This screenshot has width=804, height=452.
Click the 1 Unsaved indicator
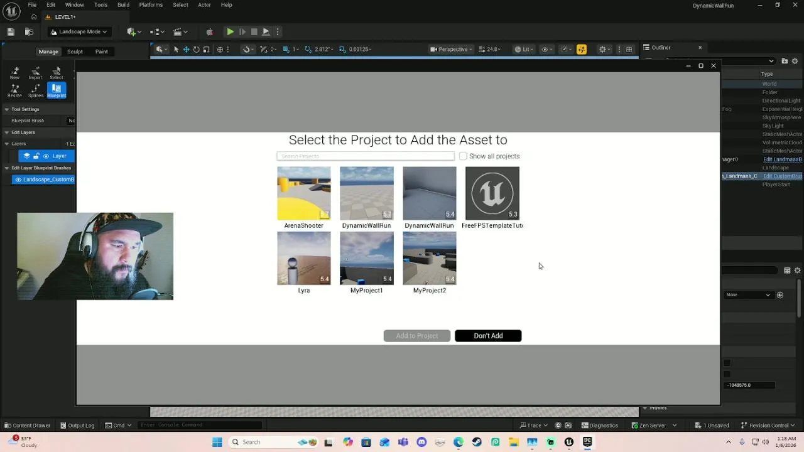[712, 425]
